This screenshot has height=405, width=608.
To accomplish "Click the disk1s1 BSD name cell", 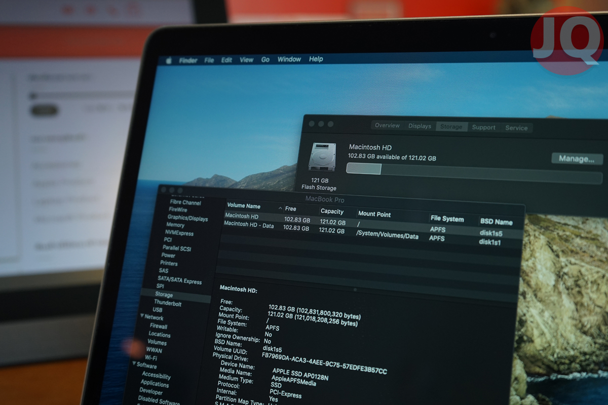I will tap(490, 242).
